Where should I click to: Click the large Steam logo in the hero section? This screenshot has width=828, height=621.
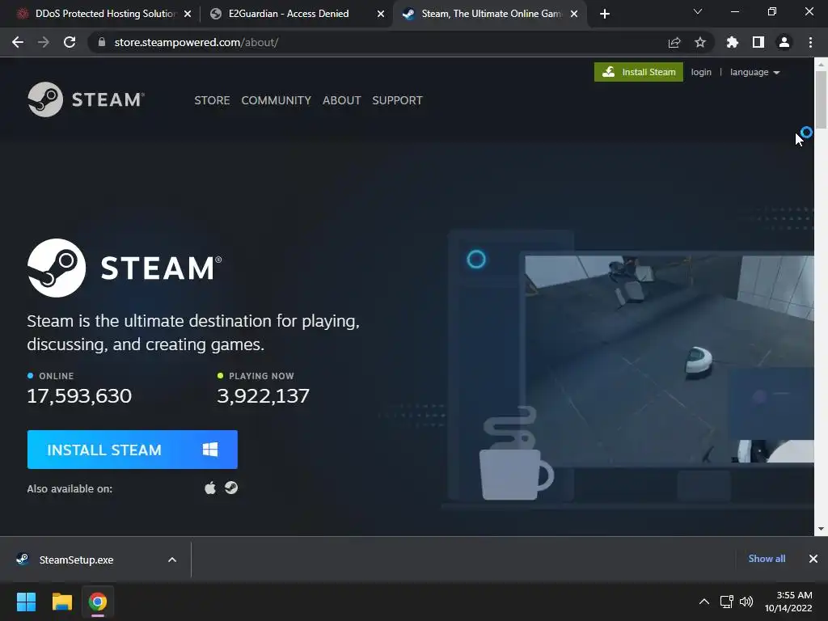(x=125, y=268)
